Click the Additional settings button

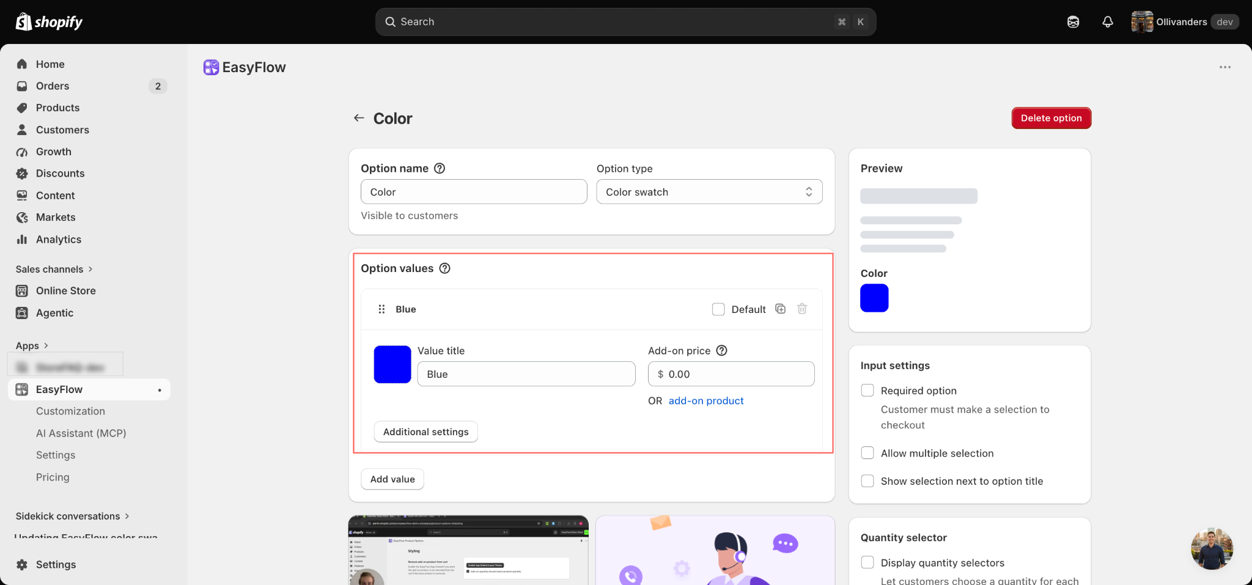425,432
